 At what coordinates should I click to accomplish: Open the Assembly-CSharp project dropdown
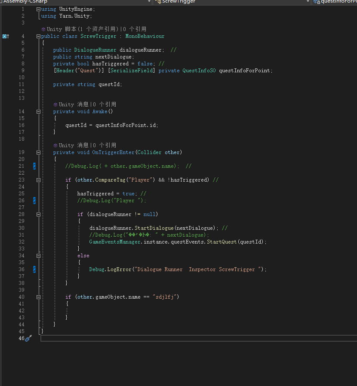coord(149,1)
